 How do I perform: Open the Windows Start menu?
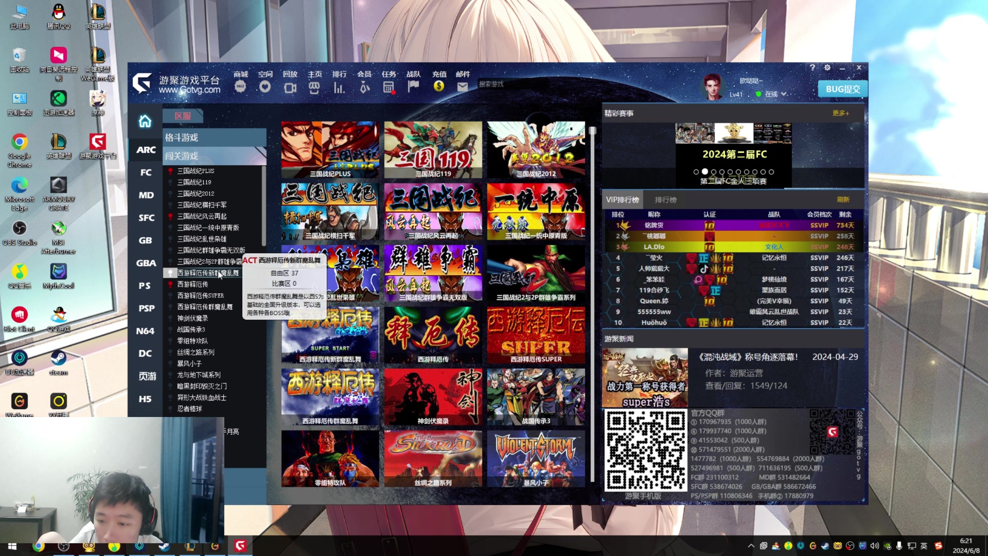[12, 546]
